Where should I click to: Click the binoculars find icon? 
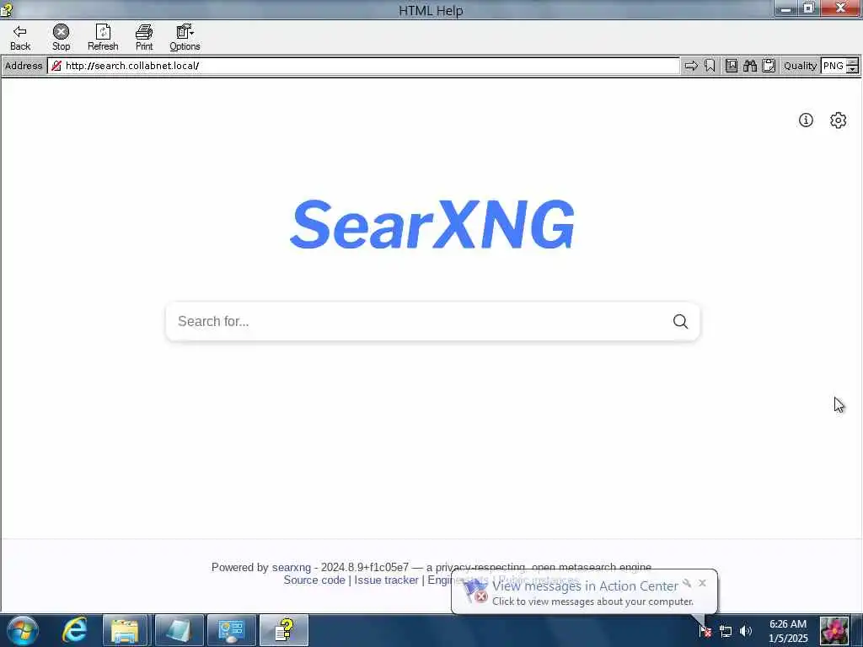tap(750, 66)
